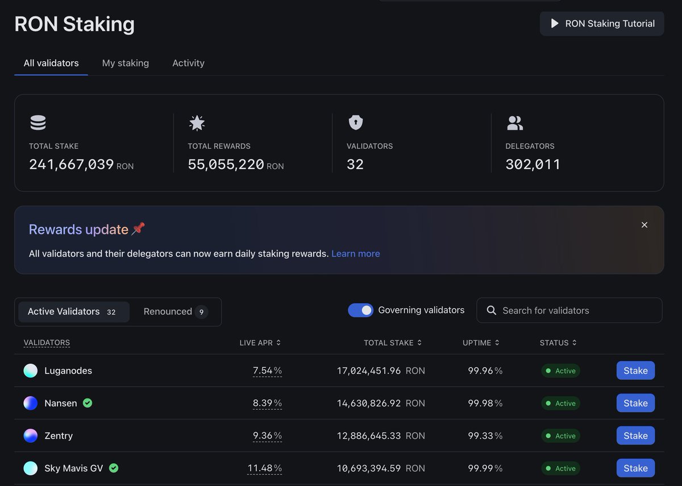Stake with the Zentry validator
Image resolution: width=682 pixels, height=486 pixels.
tap(635, 436)
